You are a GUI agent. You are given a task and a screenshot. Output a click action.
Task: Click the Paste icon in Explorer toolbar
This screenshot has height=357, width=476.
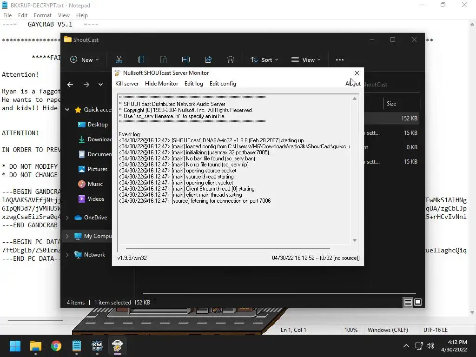click(164, 60)
